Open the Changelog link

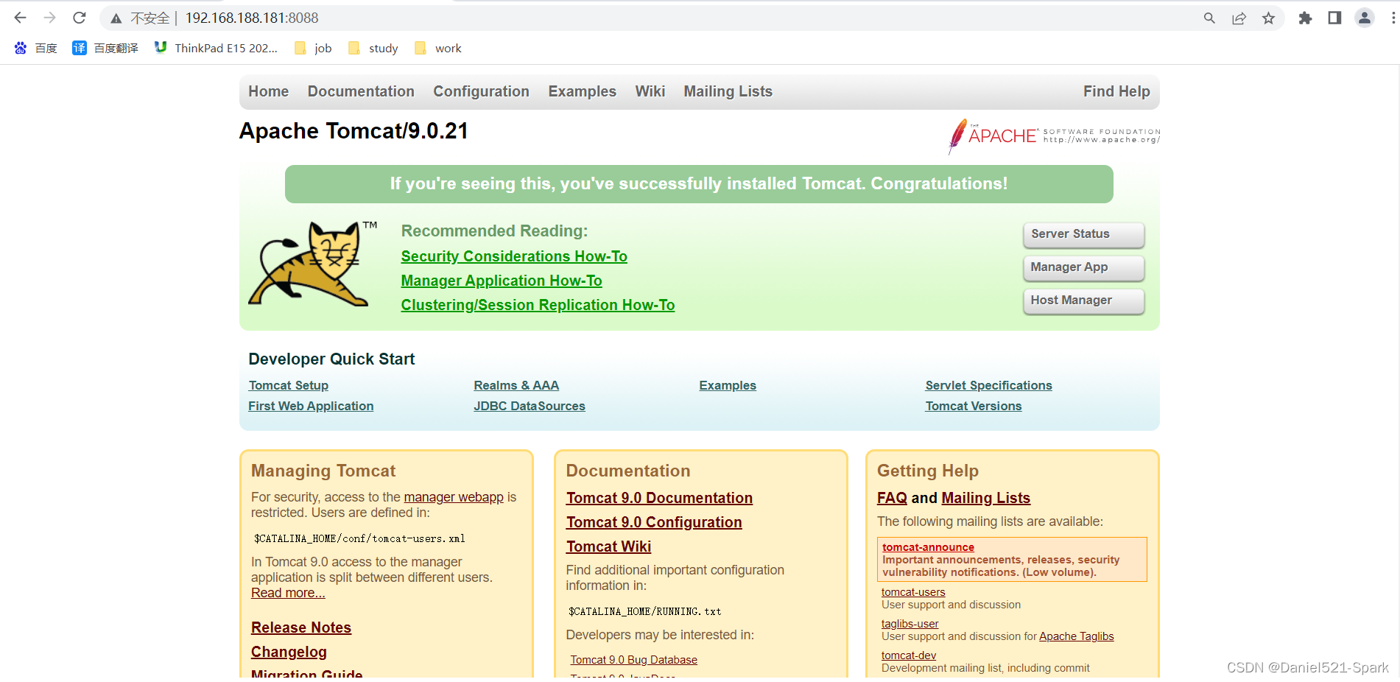tap(289, 652)
